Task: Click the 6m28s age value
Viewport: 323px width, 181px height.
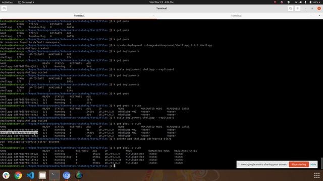Action: 96,157
